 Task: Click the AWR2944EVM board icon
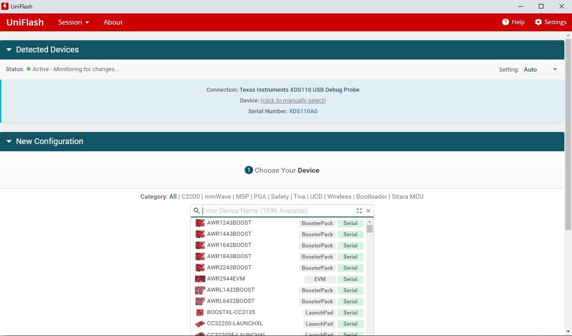point(200,279)
